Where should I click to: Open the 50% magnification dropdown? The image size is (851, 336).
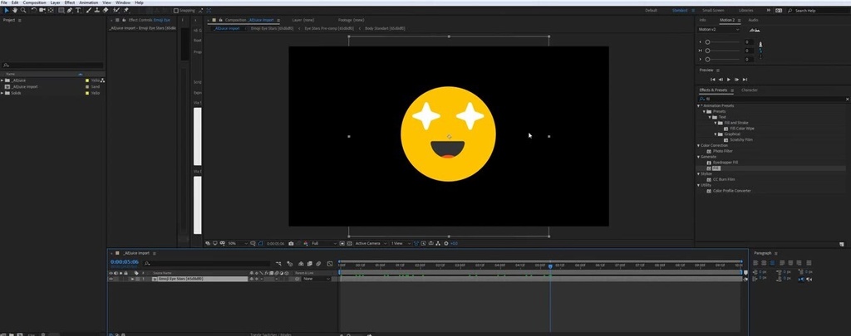[x=238, y=243]
